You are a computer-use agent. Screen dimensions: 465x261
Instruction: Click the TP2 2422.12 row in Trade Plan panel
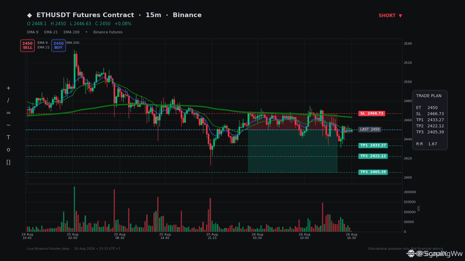(x=430, y=126)
